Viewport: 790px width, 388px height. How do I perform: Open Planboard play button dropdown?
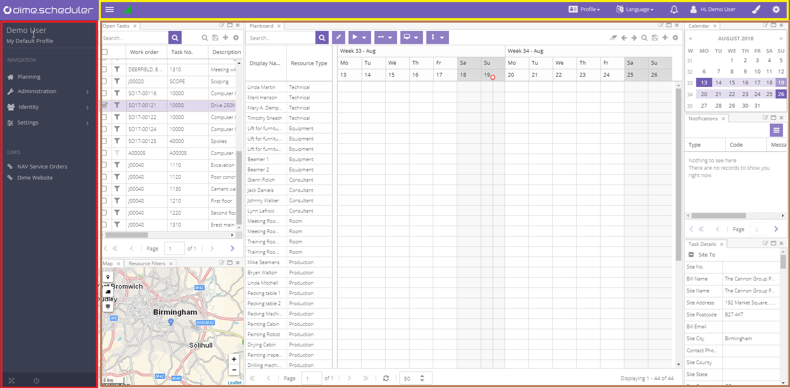coord(360,37)
